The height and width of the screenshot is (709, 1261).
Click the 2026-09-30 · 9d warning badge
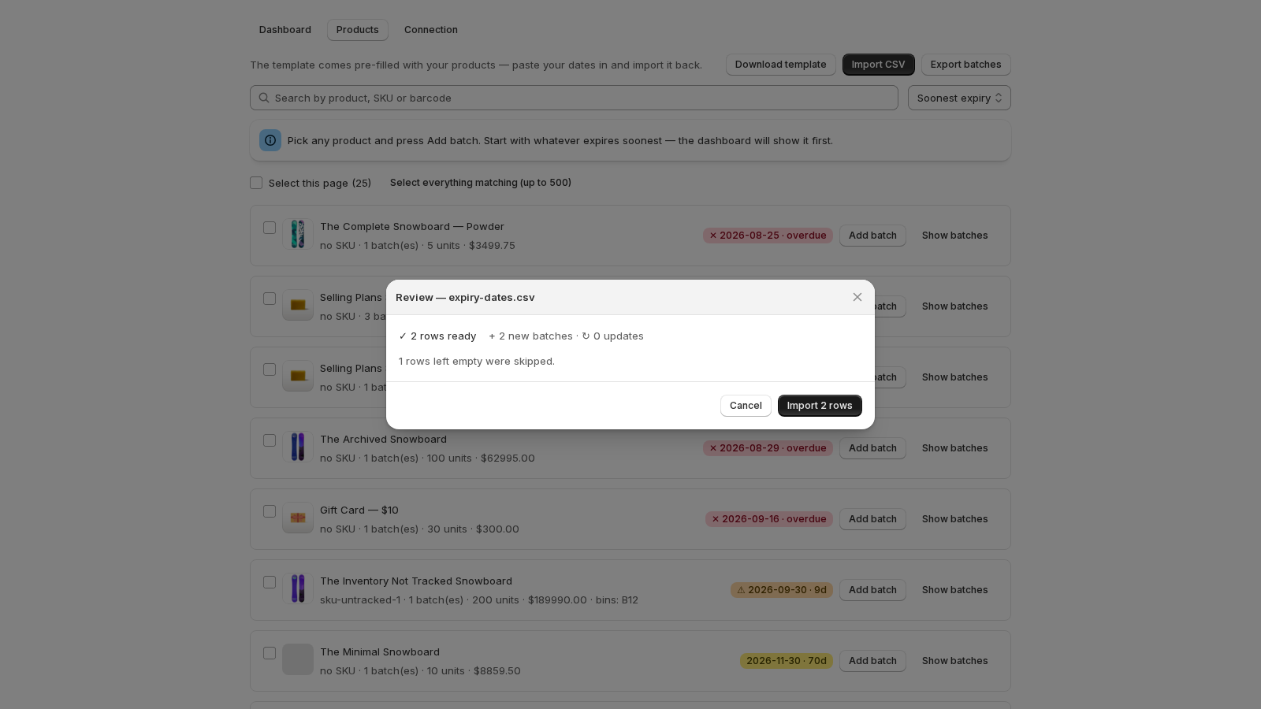pyautogui.click(x=782, y=590)
